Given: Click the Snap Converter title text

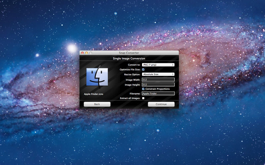Looking at the screenshot, I should pyautogui.click(x=129, y=53).
